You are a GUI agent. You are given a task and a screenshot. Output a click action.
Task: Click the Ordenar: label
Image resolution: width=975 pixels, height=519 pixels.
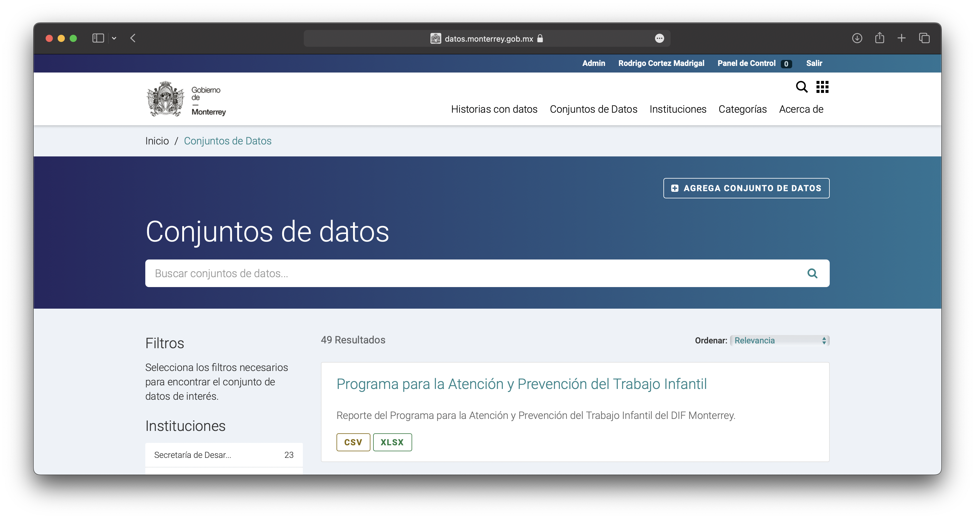point(711,341)
